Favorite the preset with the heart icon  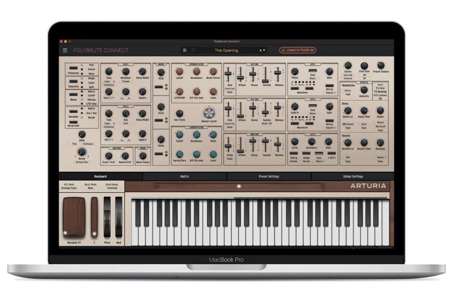coord(193,50)
